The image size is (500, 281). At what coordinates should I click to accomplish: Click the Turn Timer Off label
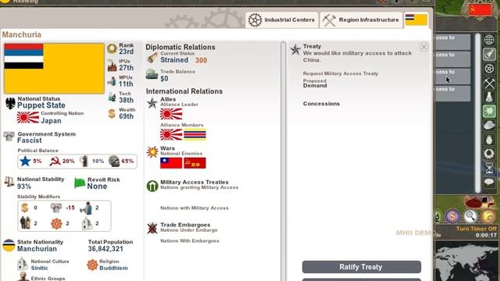point(477,229)
